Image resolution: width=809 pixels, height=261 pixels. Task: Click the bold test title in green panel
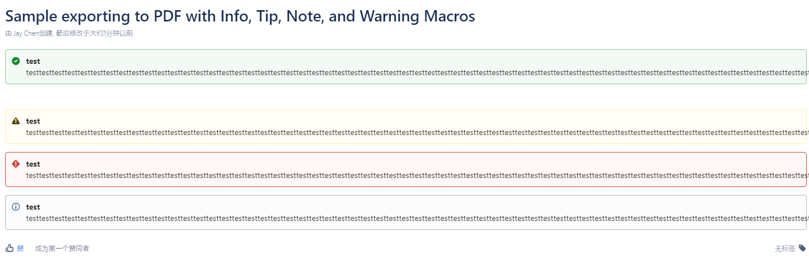[x=33, y=61]
